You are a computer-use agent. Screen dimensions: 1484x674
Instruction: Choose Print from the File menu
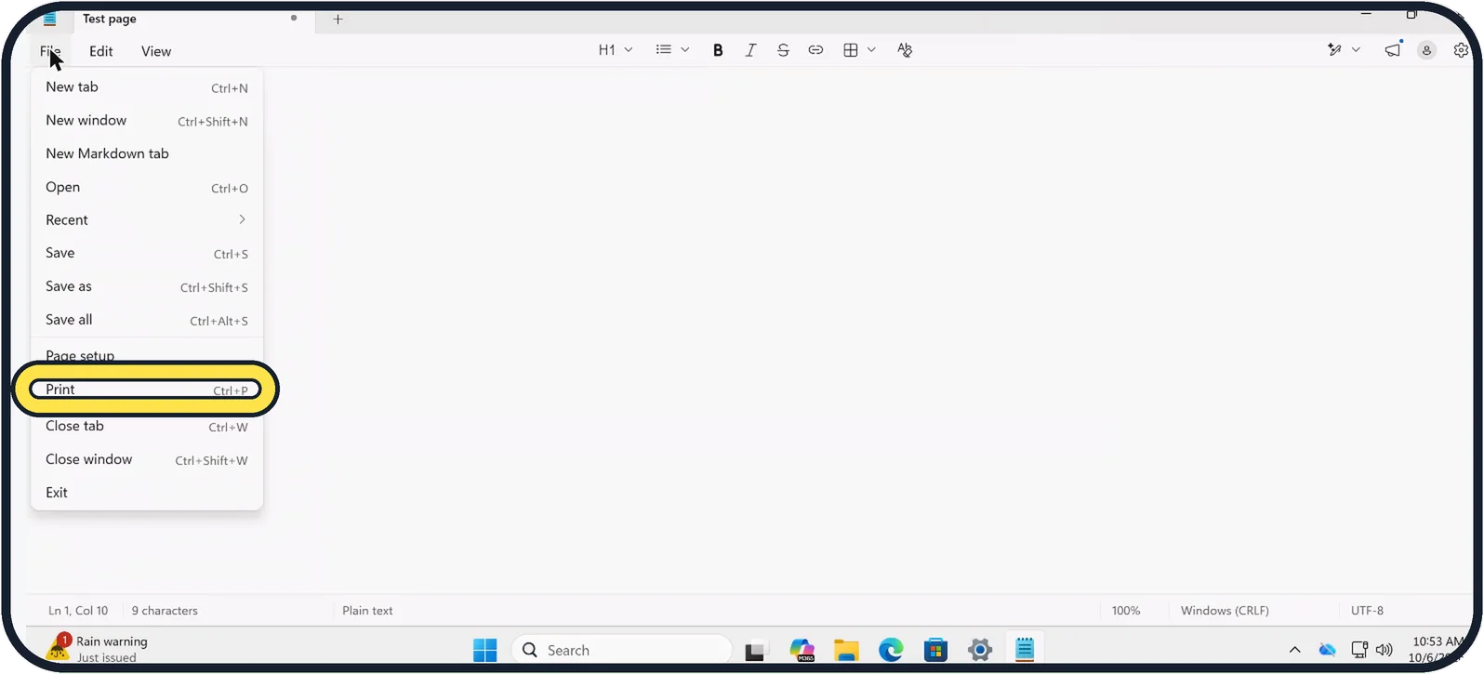pos(147,390)
